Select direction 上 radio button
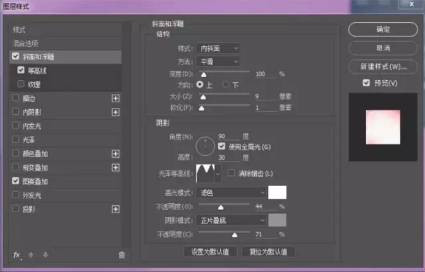 pyautogui.click(x=200, y=85)
